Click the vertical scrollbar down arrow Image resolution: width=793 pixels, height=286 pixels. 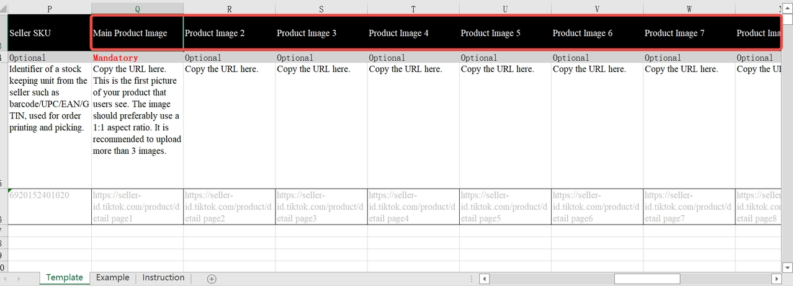(787, 267)
